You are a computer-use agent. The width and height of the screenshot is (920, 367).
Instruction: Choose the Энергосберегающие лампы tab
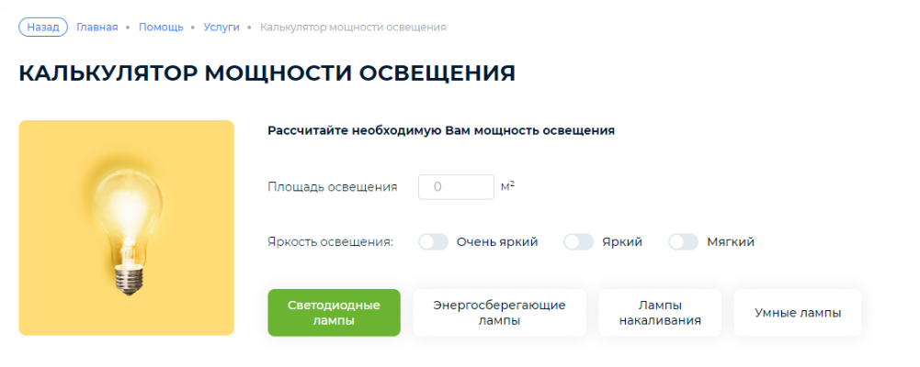tap(499, 313)
